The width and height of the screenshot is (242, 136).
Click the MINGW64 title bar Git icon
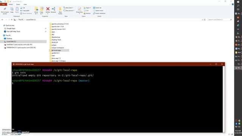click(14, 64)
